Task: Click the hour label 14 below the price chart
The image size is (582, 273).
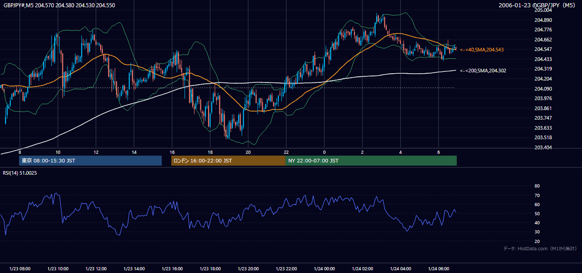Action: 134,152
